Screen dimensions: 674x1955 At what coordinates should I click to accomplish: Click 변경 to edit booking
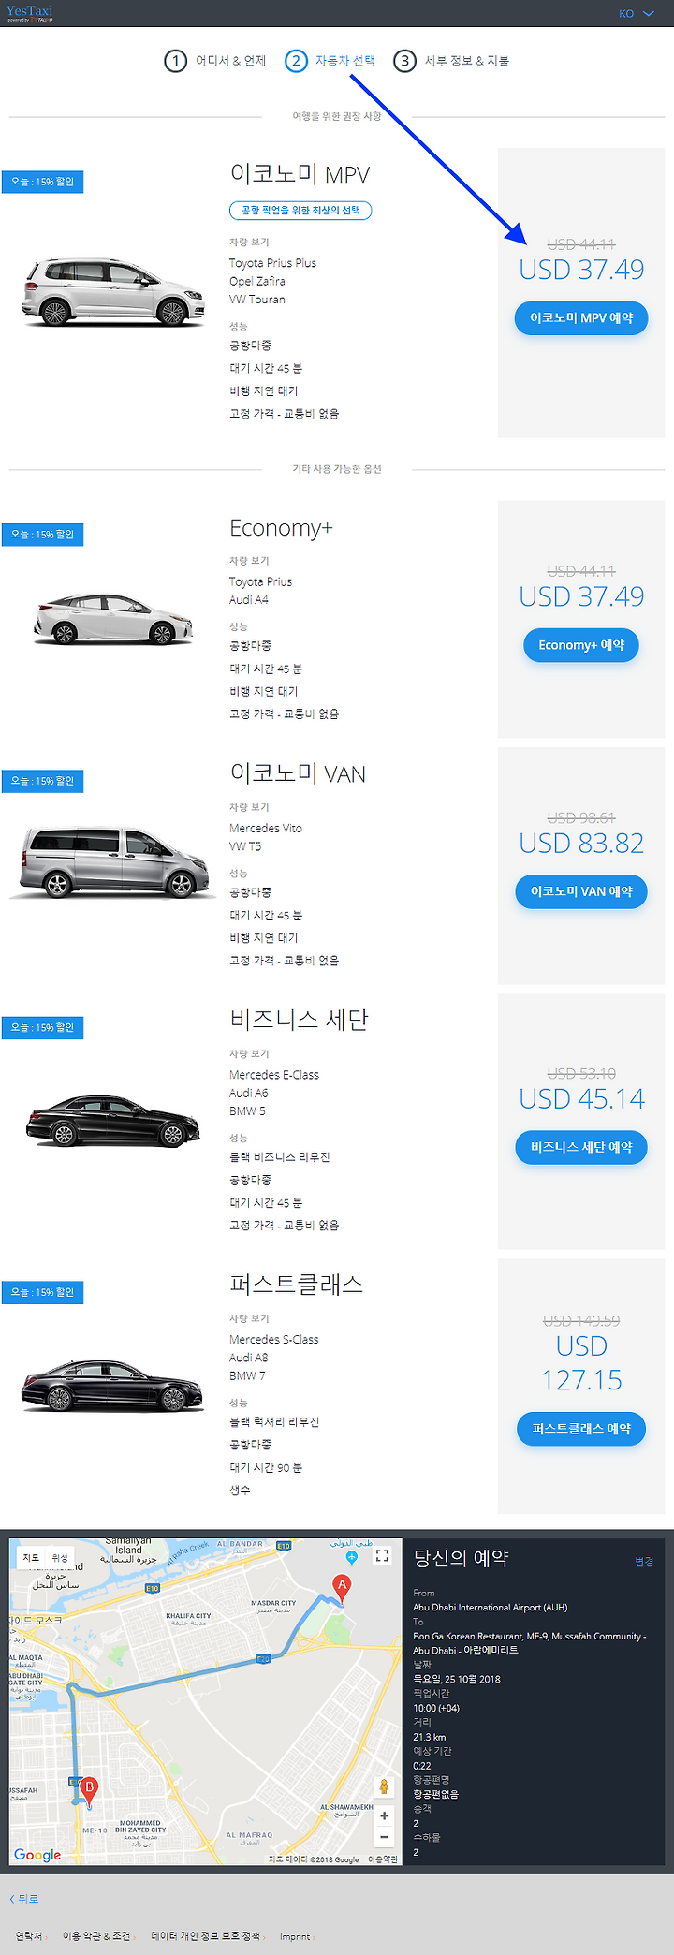click(x=644, y=1562)
